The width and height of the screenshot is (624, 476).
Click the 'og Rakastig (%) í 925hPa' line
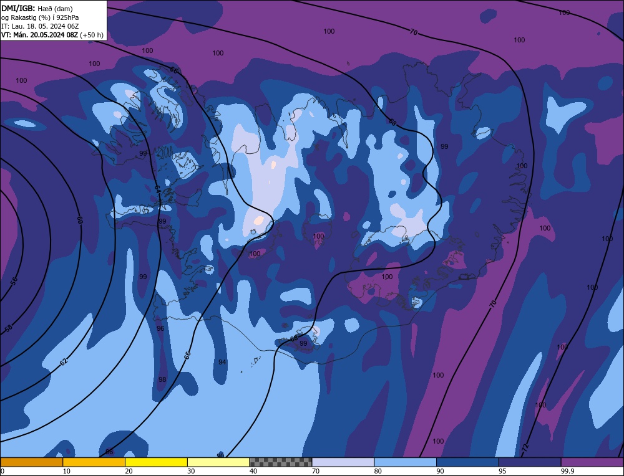(x=40, y=17)
